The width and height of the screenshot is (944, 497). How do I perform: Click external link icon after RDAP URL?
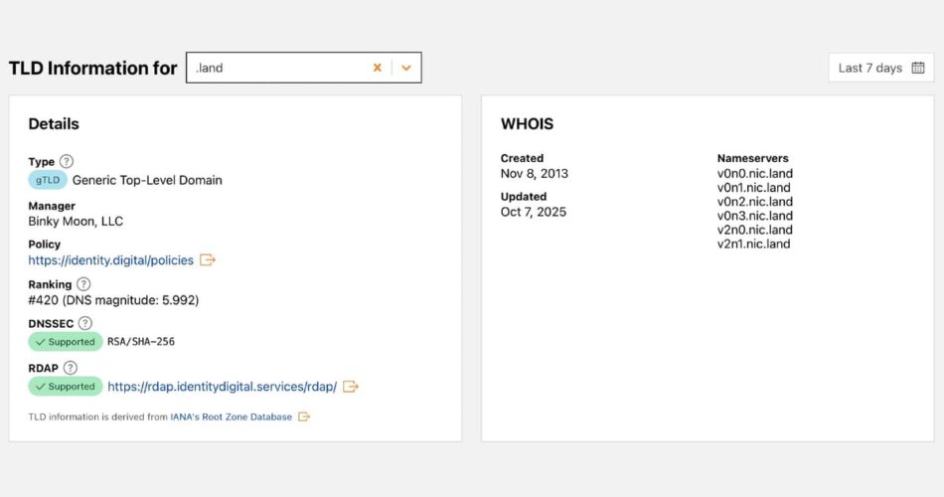click(351, 387)
